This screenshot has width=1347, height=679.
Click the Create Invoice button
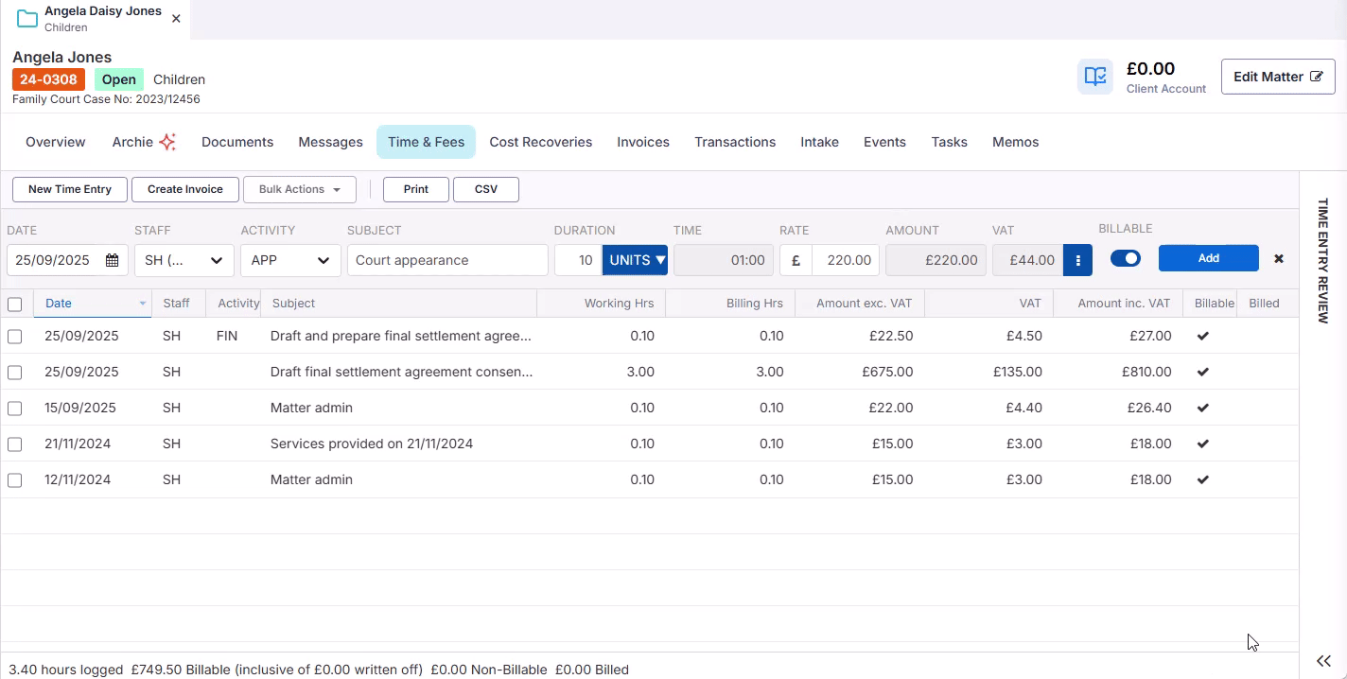click(x=185, y=189)
